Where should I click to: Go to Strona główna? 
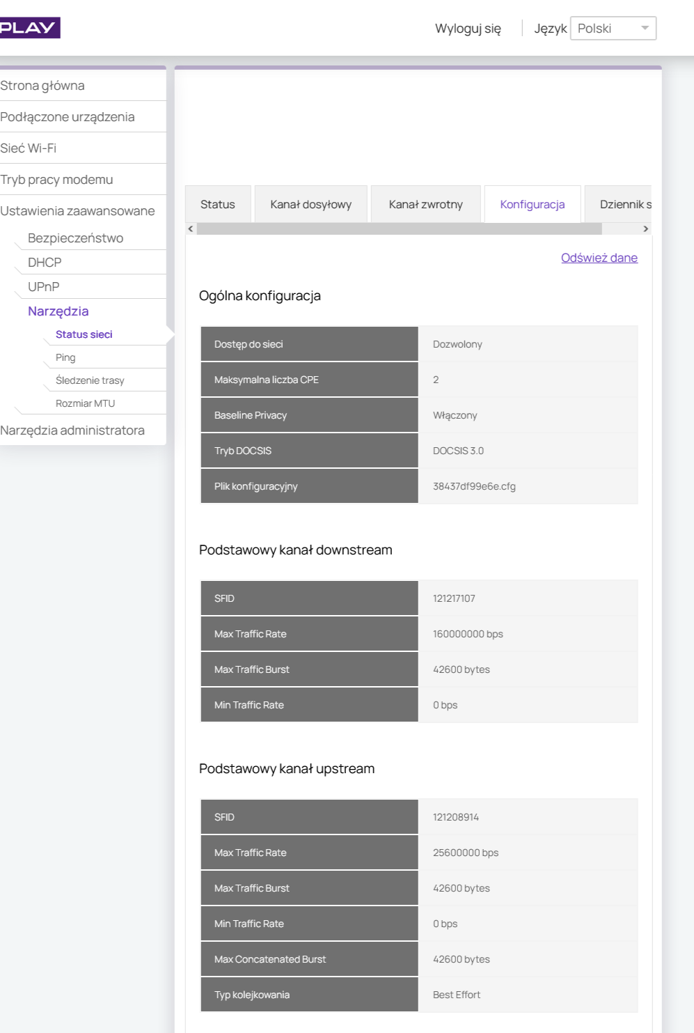pos(42,86)
